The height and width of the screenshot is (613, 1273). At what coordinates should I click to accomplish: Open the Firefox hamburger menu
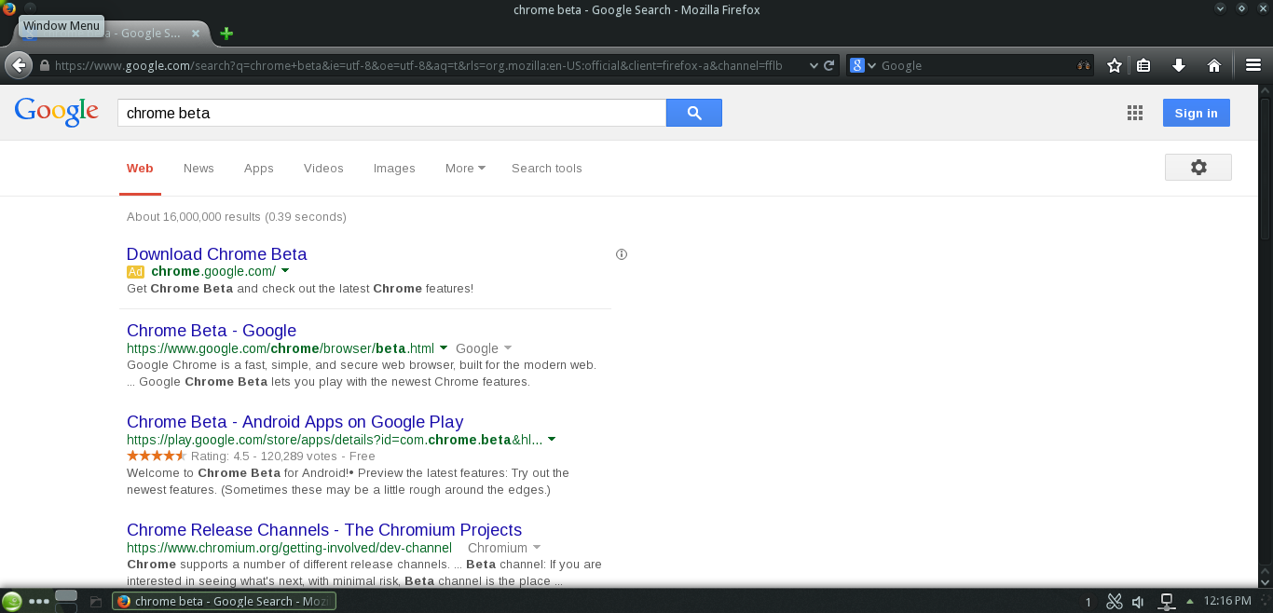coord(1253,65)
